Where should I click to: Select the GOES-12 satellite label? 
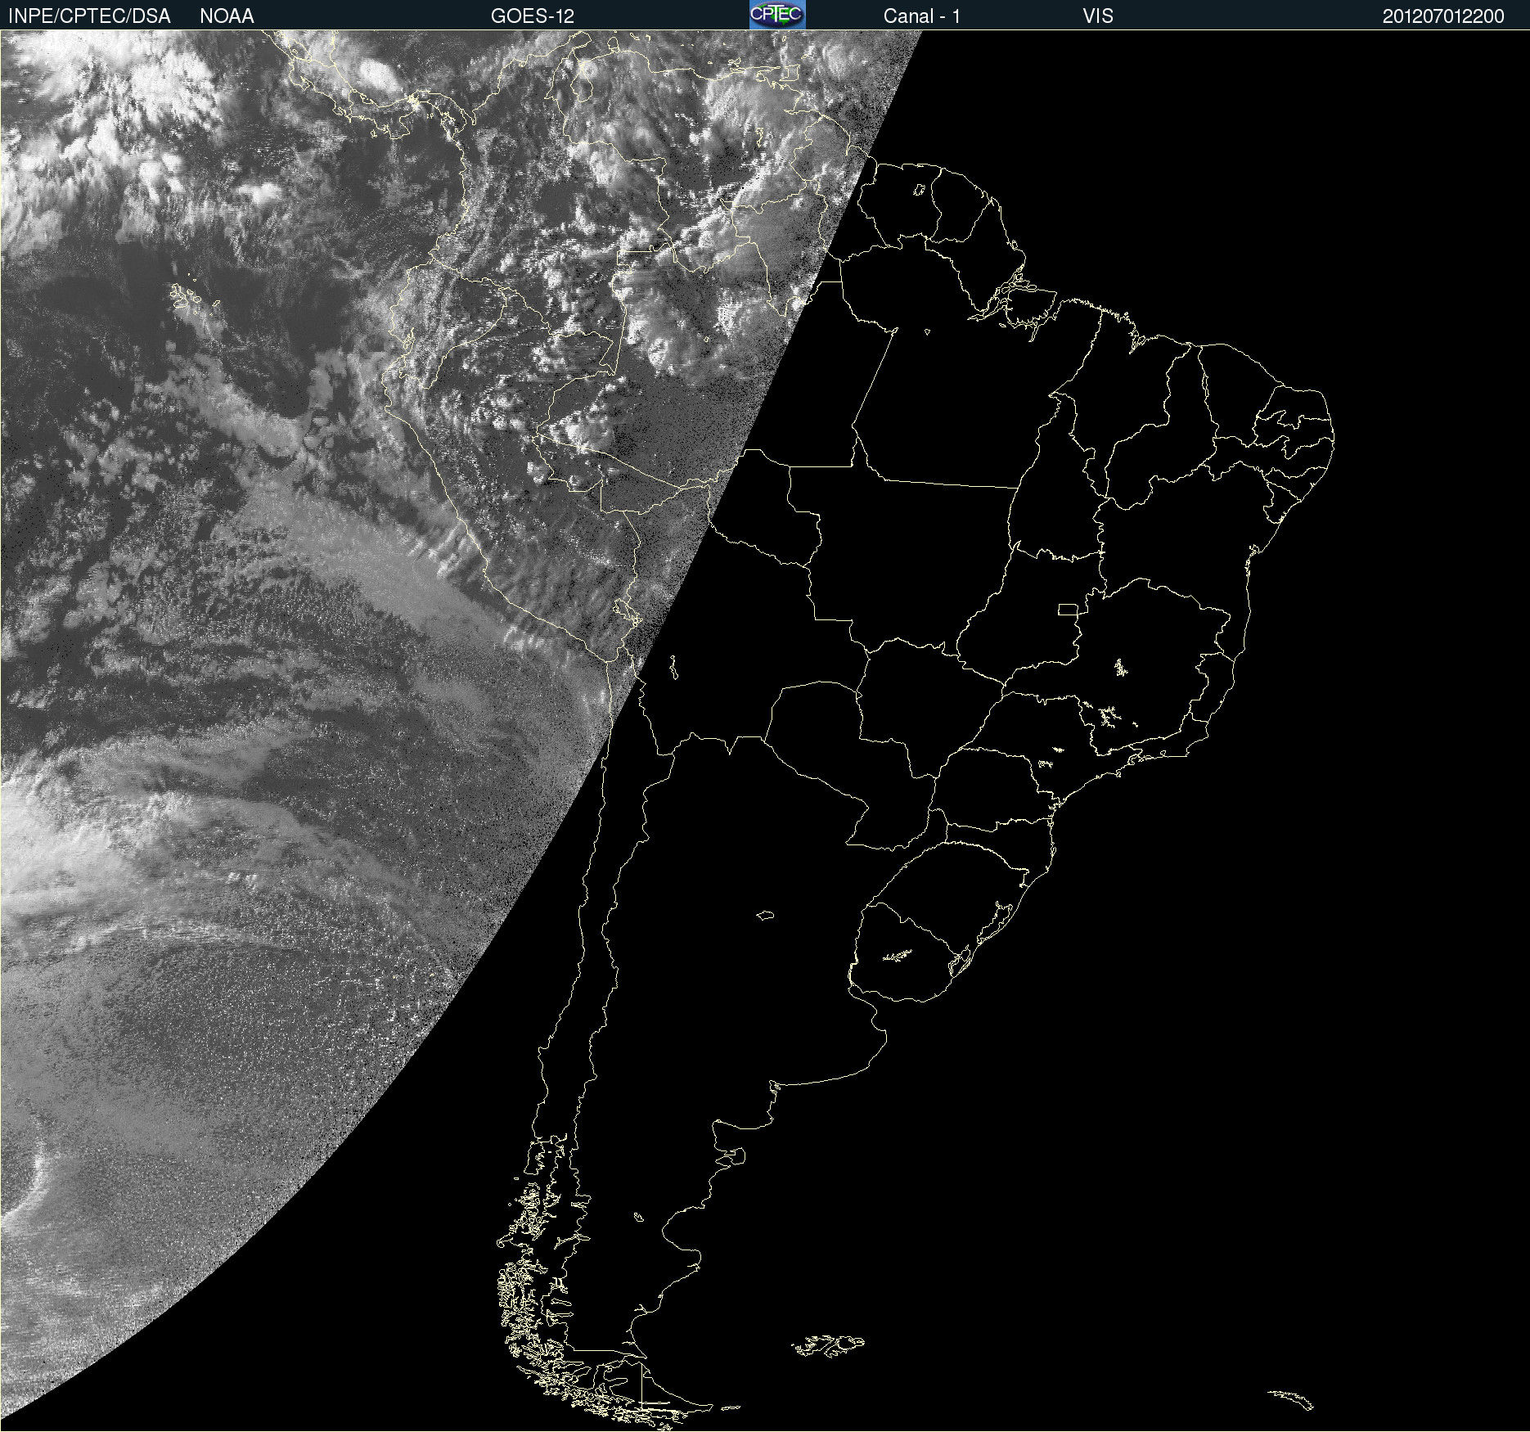click(533, 16)
